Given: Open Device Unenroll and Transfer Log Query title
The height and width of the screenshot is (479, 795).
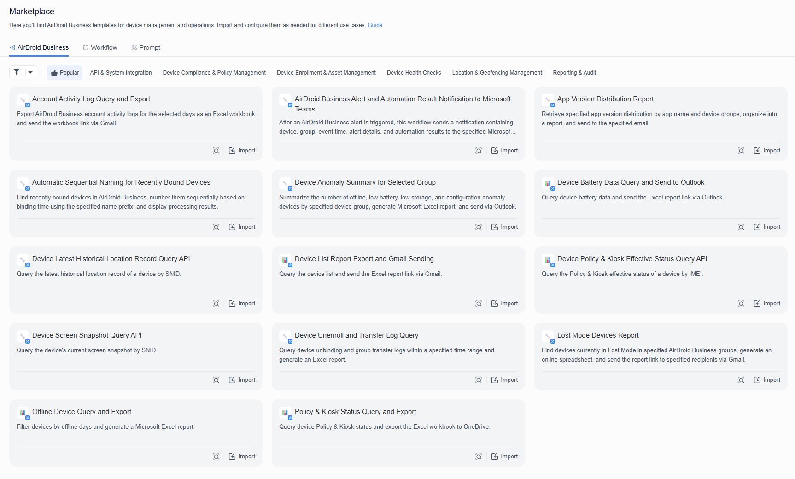Looking at the screenshot, I should point(357,335).
